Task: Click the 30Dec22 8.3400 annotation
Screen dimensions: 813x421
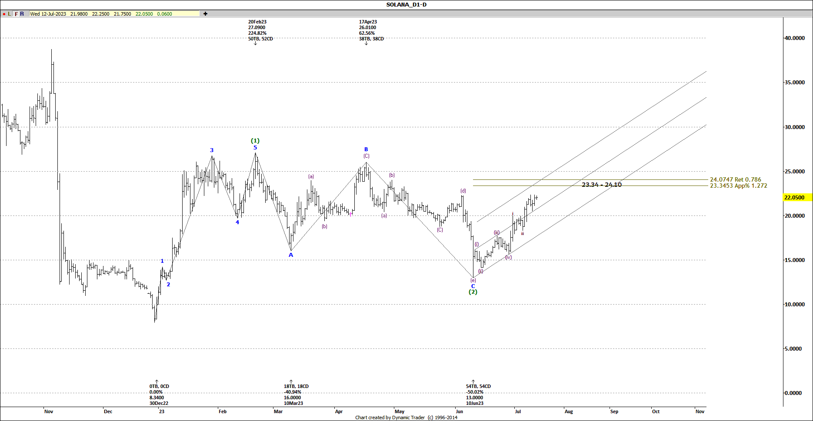Action: pyautogui.click(x=159, y=394)
